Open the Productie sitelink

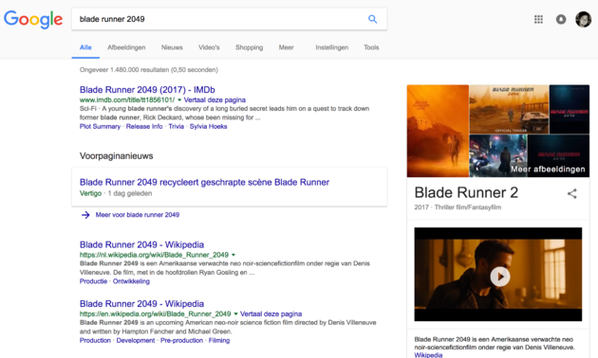pyautogui.click(x=93, y=281)
